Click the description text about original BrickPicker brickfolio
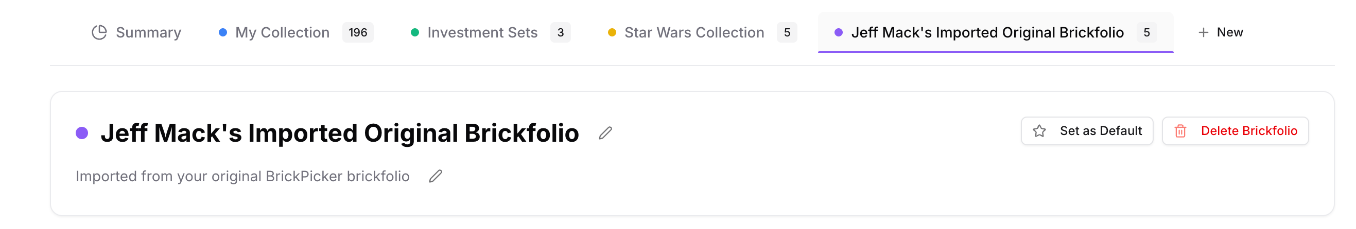Viewport: 1356px width, 229px height. [x=242, y=177]
